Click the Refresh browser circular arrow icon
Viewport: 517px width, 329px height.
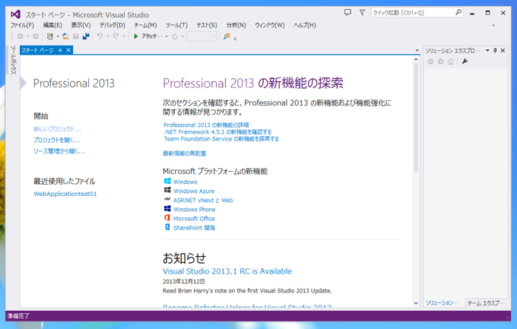click(175, 36)
